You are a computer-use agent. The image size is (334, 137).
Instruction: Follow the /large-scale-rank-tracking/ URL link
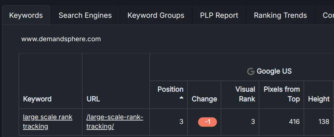click(114, 122)
